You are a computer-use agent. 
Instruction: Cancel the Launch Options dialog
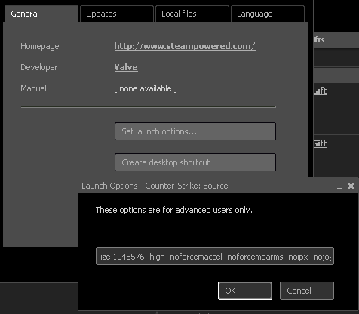tap(307, 291)
